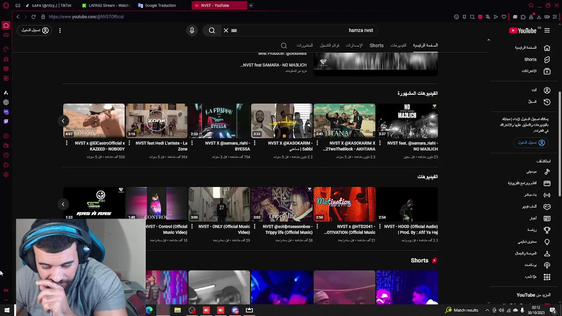The height and width of the screenshot is (316, 562).
Task: Search inside channel with tab-bar magnifier
Action: [284, 46]
